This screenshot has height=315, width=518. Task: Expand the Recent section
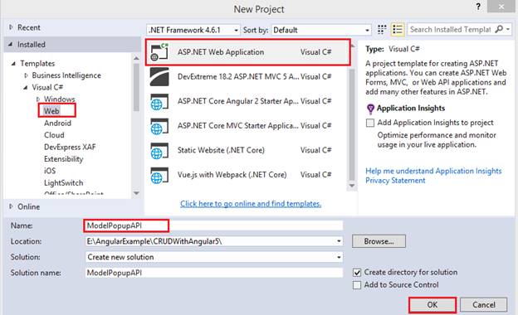(11, 27)
